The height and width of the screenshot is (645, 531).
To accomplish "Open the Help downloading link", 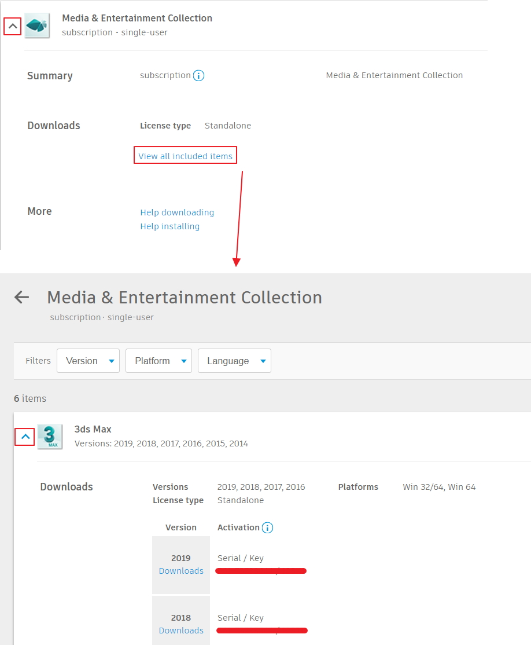I will click(x=176, y=212).
